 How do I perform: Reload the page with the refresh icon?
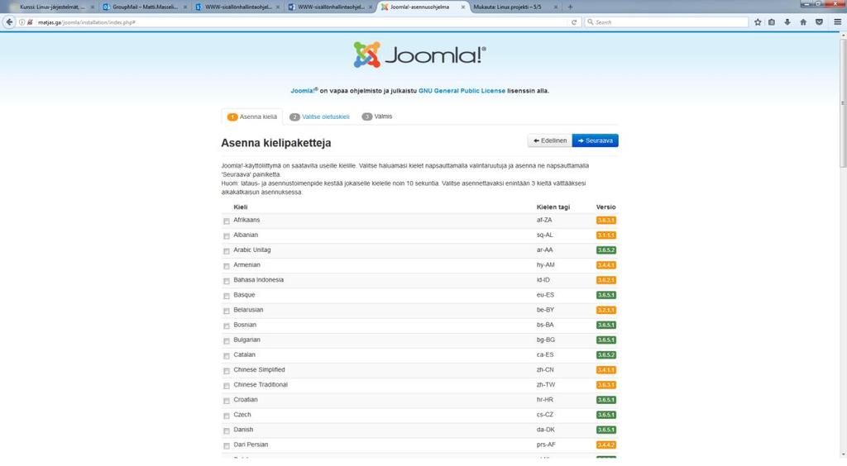point(574,22)
